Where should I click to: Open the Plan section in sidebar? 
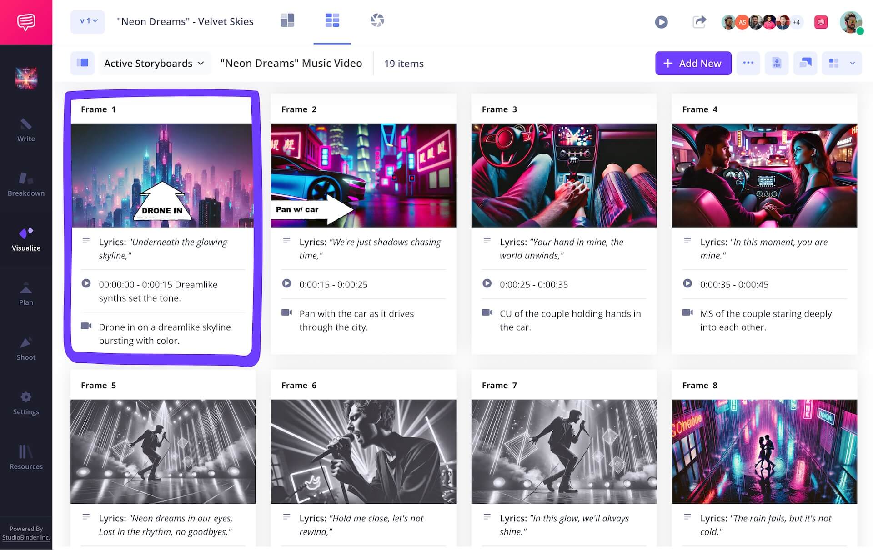pos(26,294)
